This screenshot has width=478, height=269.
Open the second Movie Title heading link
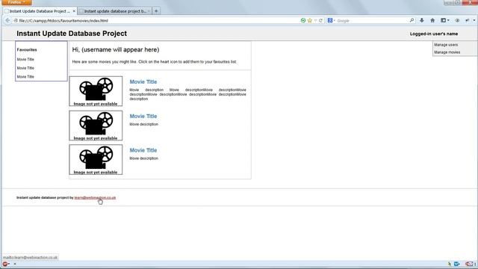coord(143,117)
